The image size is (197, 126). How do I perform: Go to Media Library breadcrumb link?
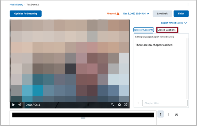click(x=16, y=5)
